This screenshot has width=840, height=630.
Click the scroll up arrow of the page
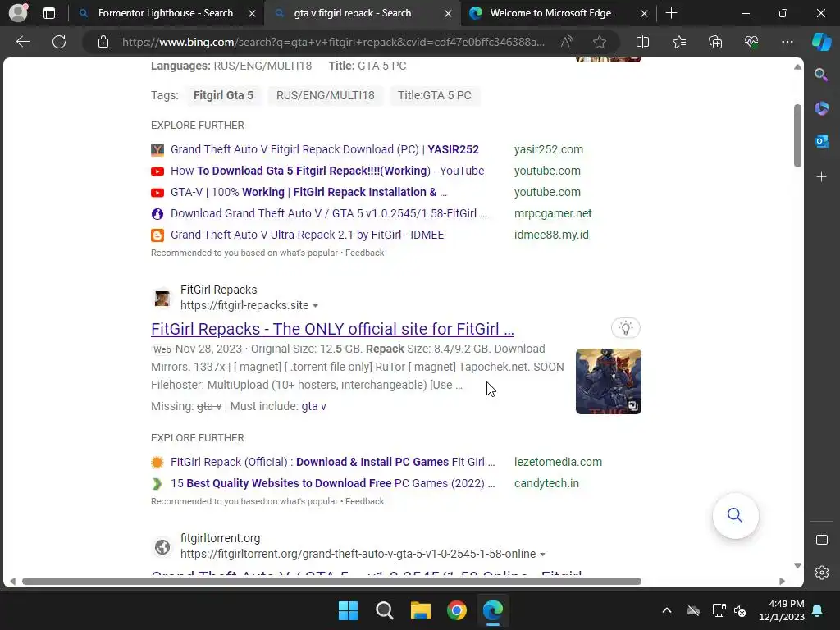[x=797, y=67]
